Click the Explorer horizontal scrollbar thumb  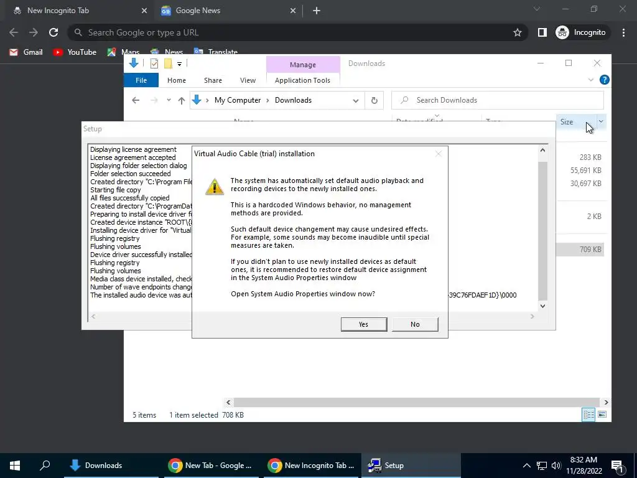pyautogui.click(x=417, y=403)
